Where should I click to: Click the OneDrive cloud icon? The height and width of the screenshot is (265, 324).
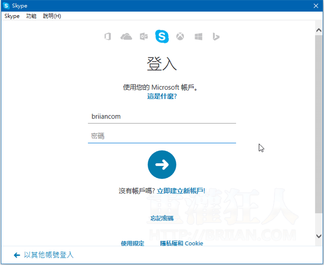tap(126, 37)
